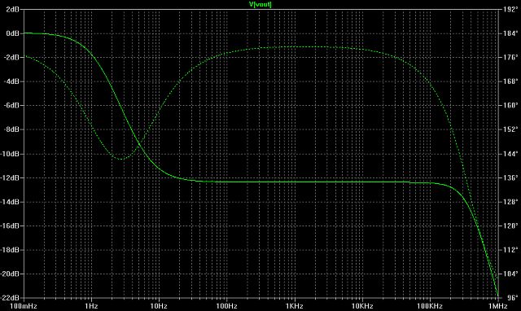The height and width of the screenshot is (311, 521).
Task: Click the -6dB magnitude axis label
Action: coord(11,105)
